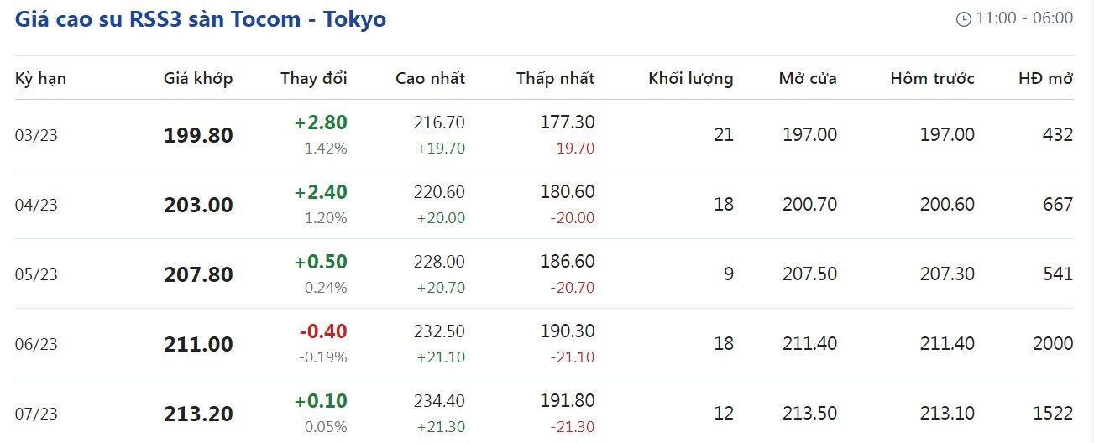Select the 'Thay đổi' column header
Image resolution: width=1094 pixels, height=443 pixels.
pos(313,79)
